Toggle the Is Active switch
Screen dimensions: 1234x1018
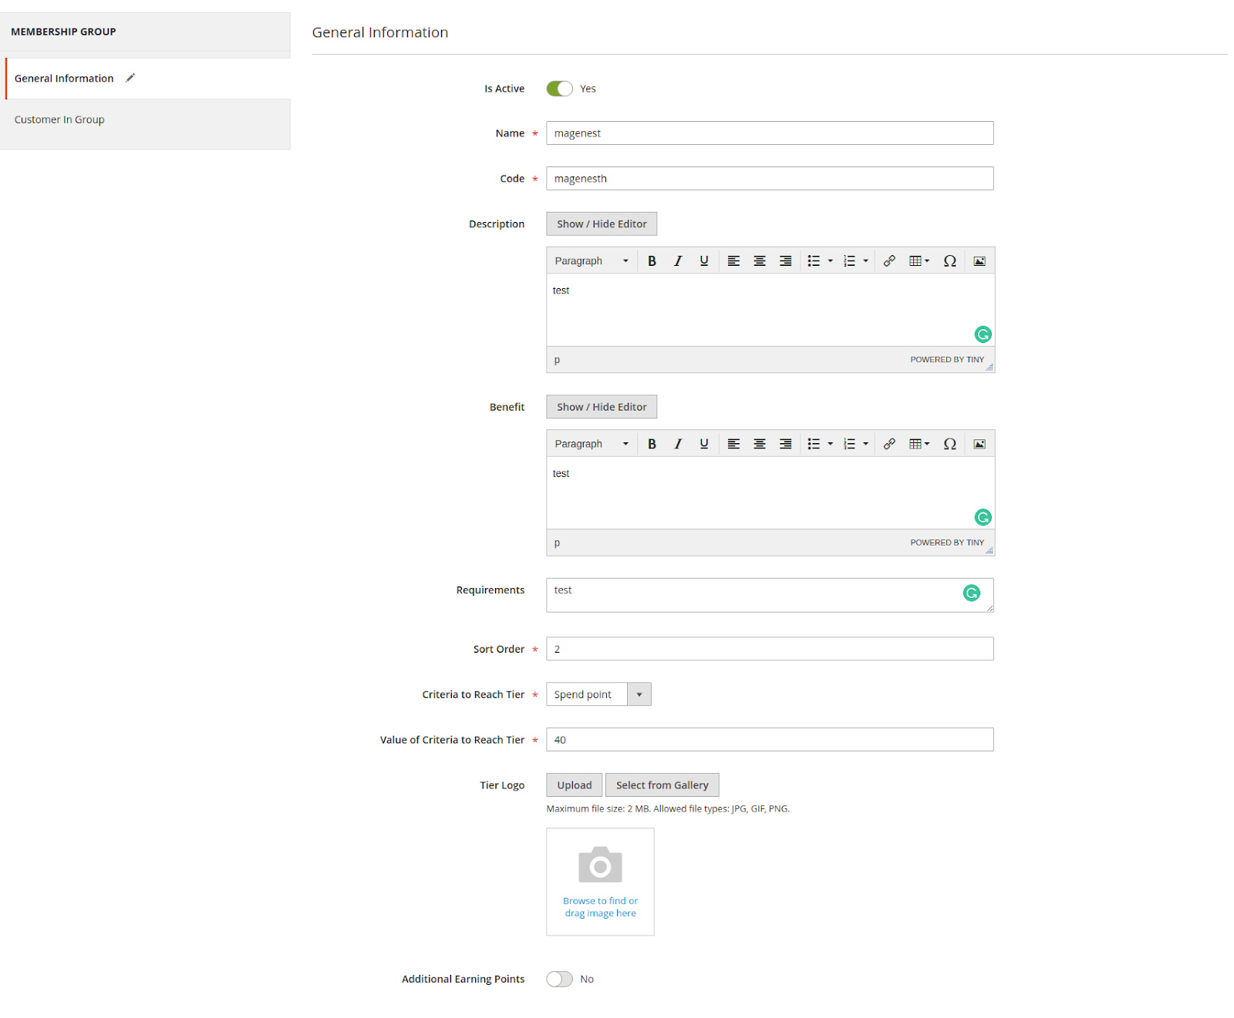coord(559,89)
